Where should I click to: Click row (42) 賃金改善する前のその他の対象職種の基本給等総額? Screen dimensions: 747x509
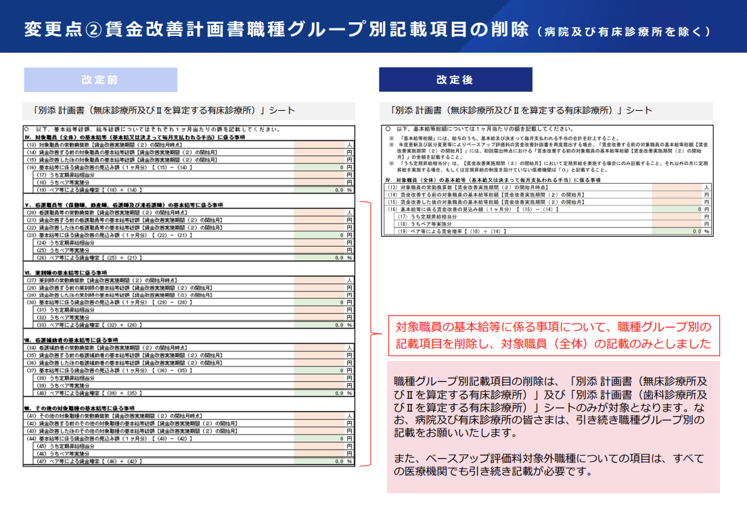(x=189, y=423)
